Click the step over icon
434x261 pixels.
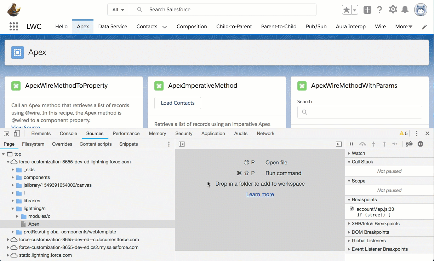pos(362,144)
